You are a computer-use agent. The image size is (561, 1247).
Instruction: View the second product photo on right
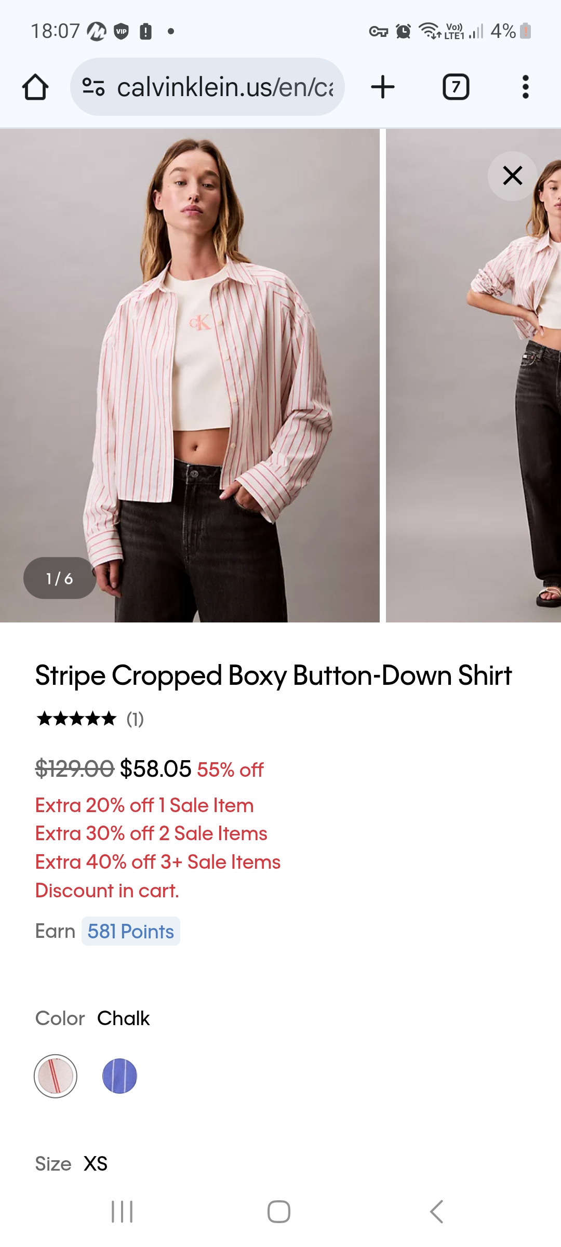click(473, 375)
